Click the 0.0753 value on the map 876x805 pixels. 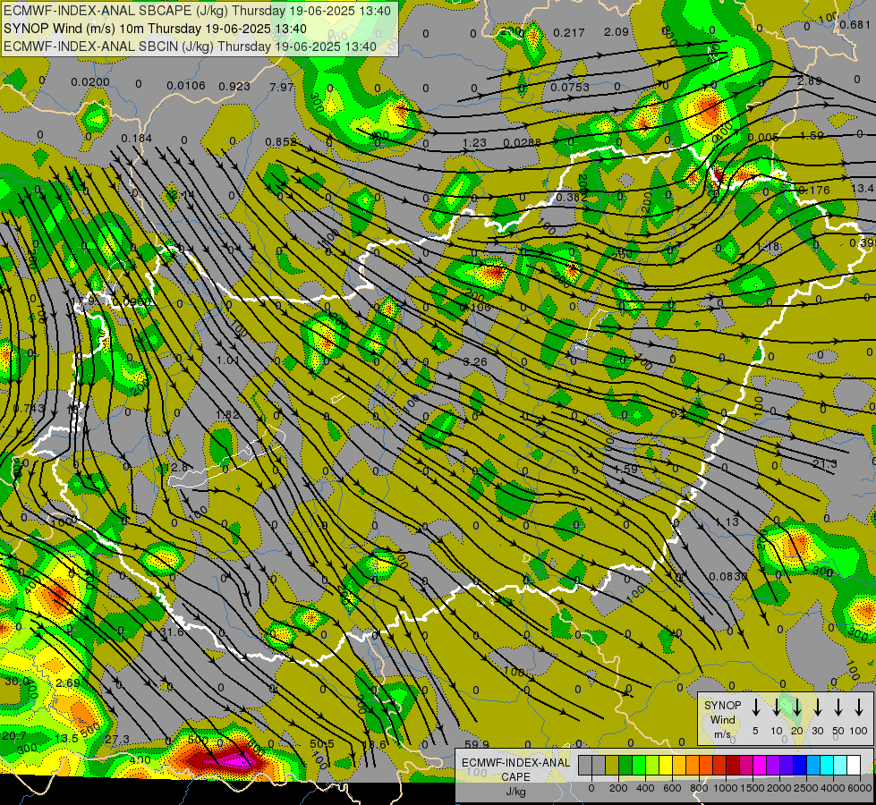click(x=570, y=87)
